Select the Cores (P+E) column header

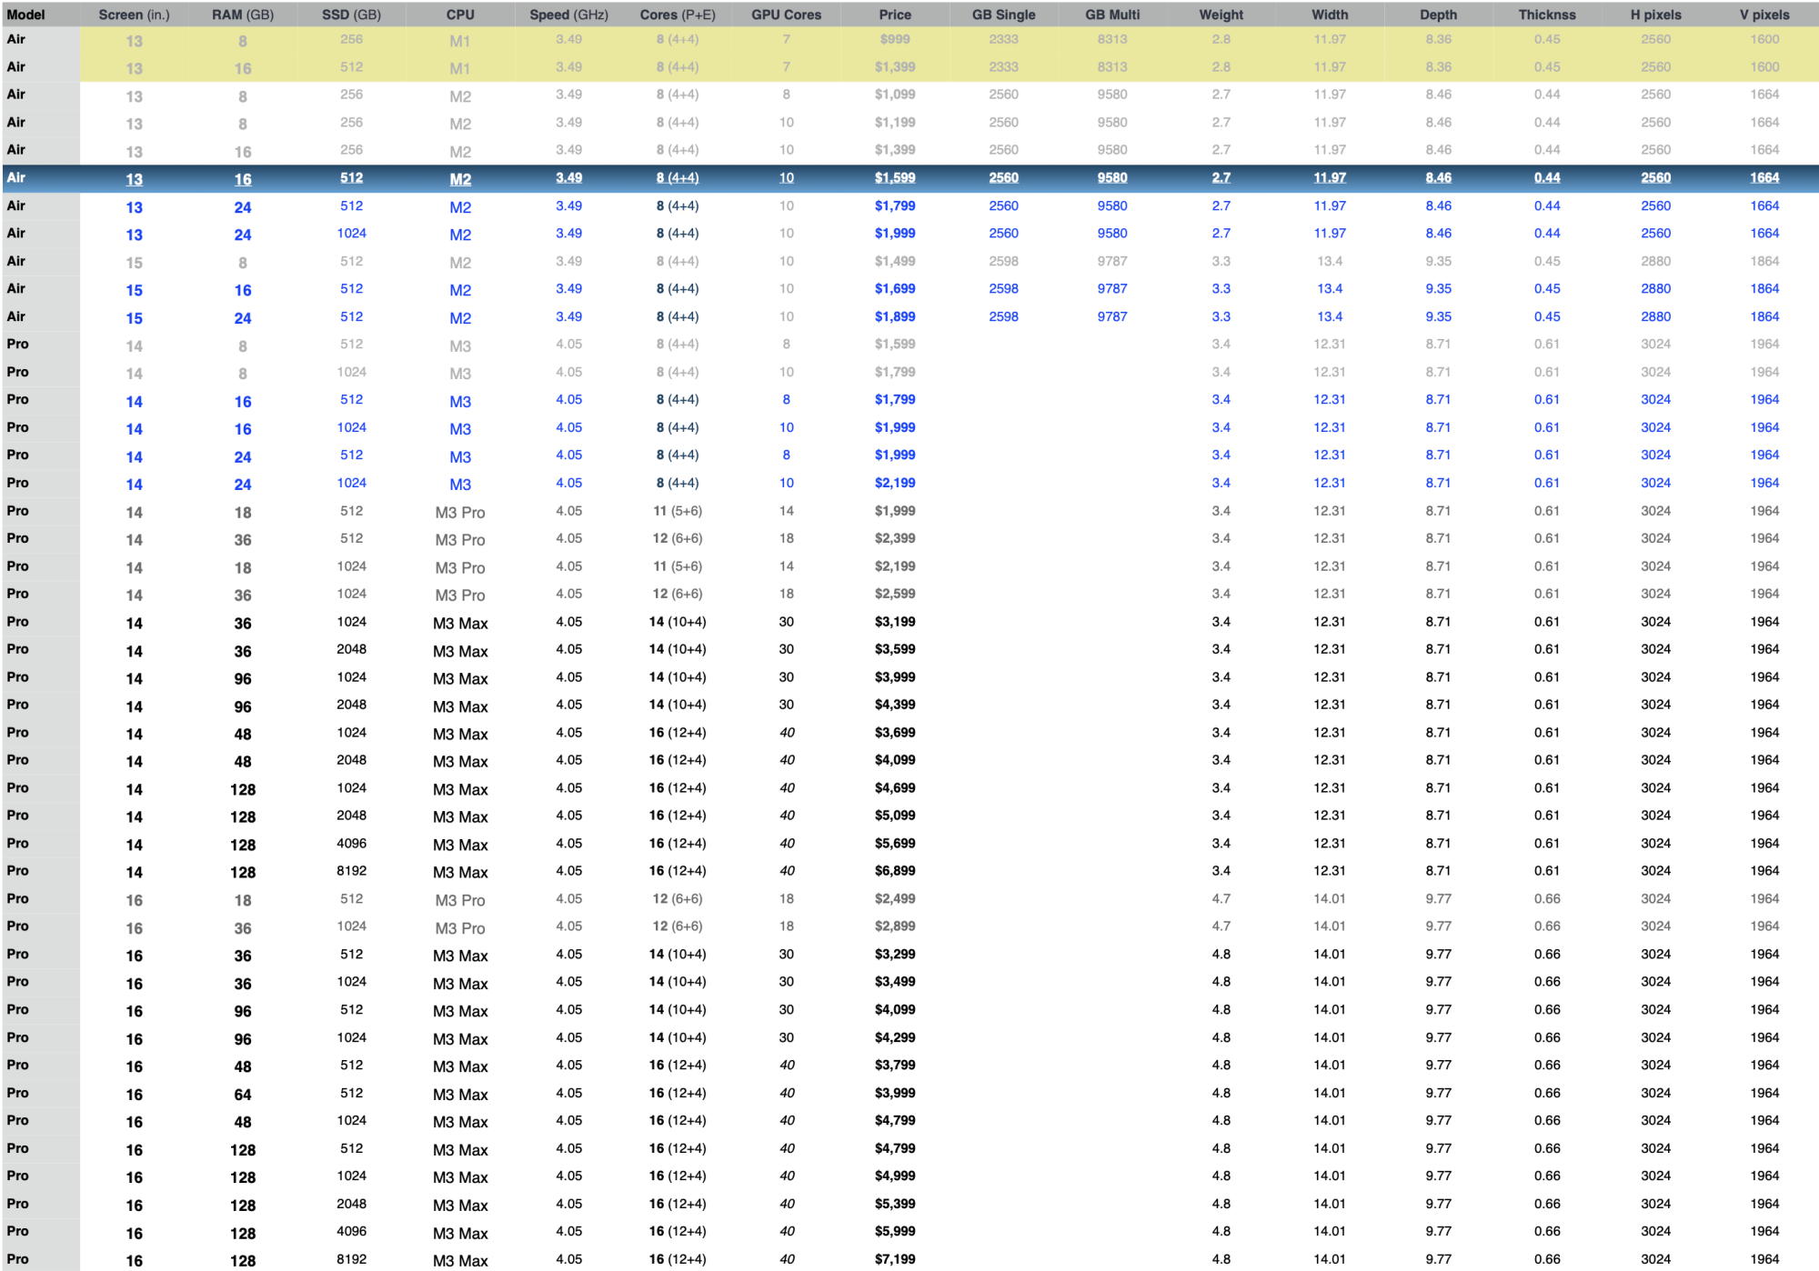click(x=678, y=15)
